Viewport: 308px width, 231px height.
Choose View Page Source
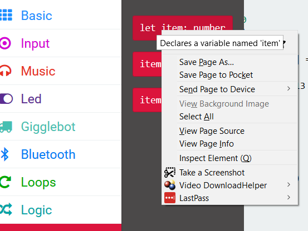(x=229, y=131)
